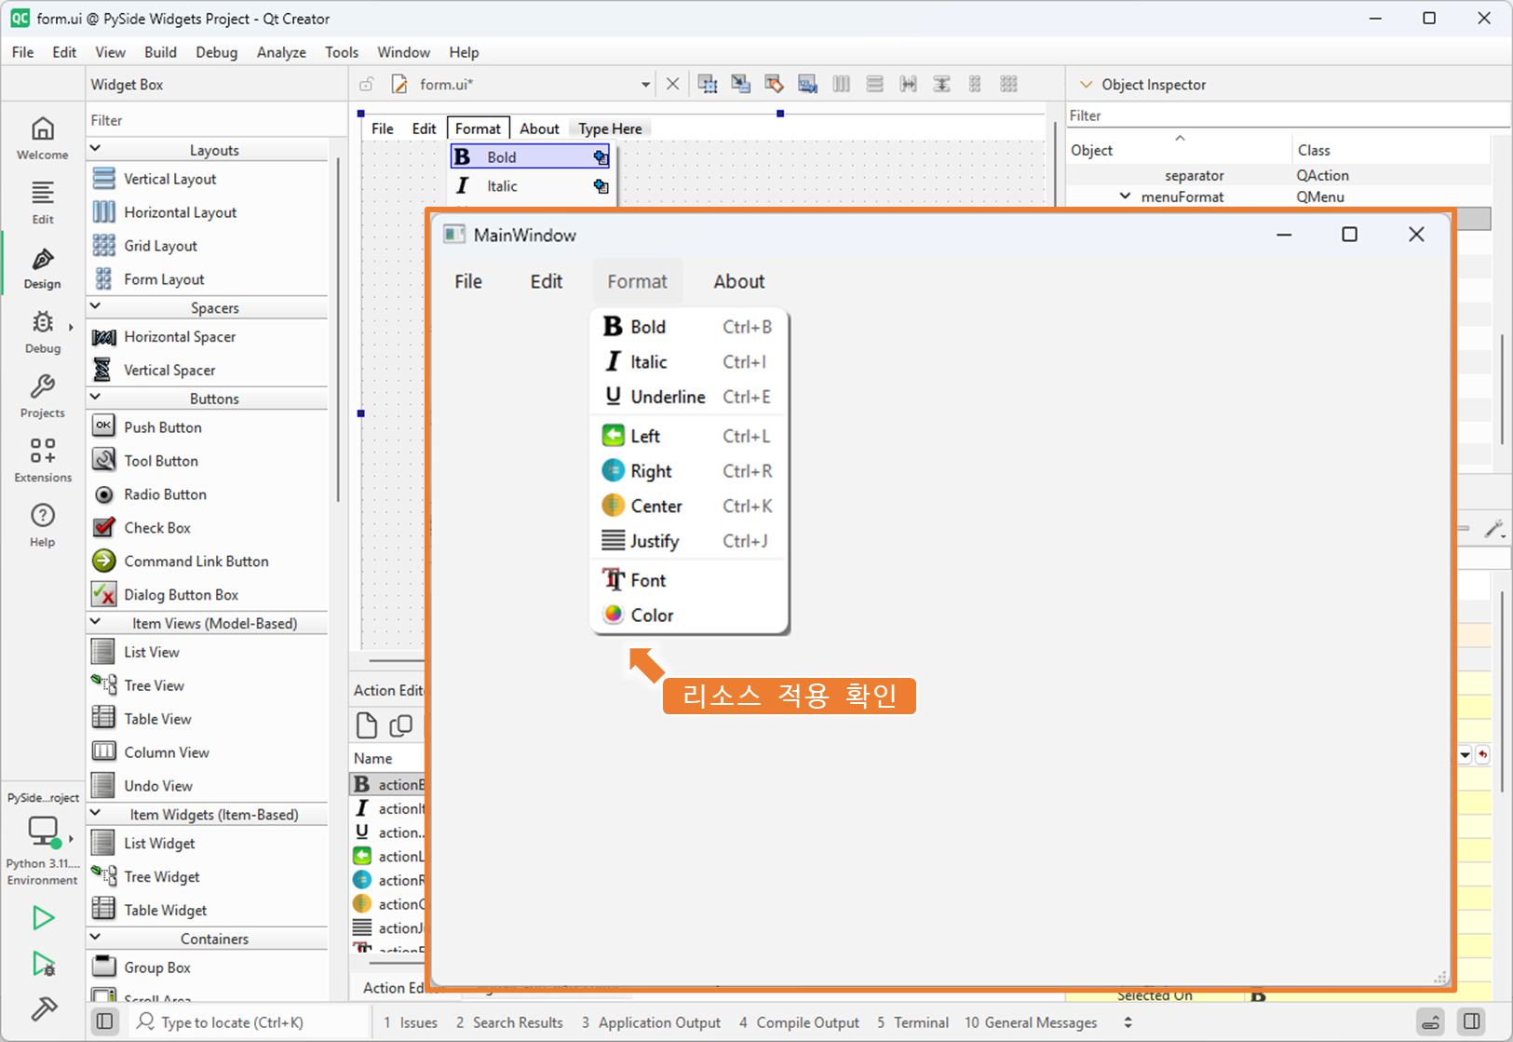Select the Push Button widget in the Widget Box
Image resolution: width=1513 pixels, height=1042 pixels.
click(x=208, y=427)
